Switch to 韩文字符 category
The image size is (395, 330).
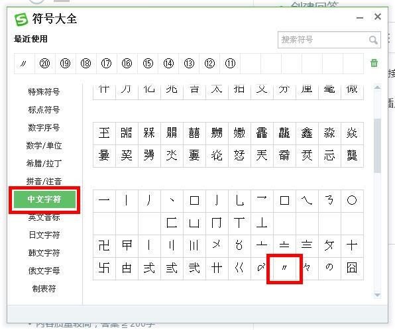44,252
